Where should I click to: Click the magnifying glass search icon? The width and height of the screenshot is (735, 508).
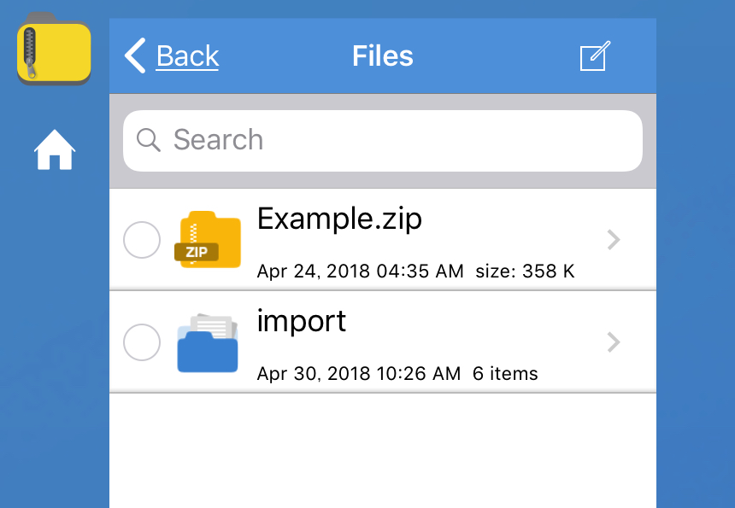pyautogui.click(x=148, y=140)
